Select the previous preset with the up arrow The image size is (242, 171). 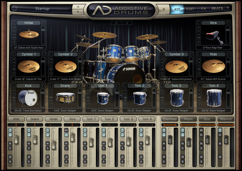[x=78, y=7]
